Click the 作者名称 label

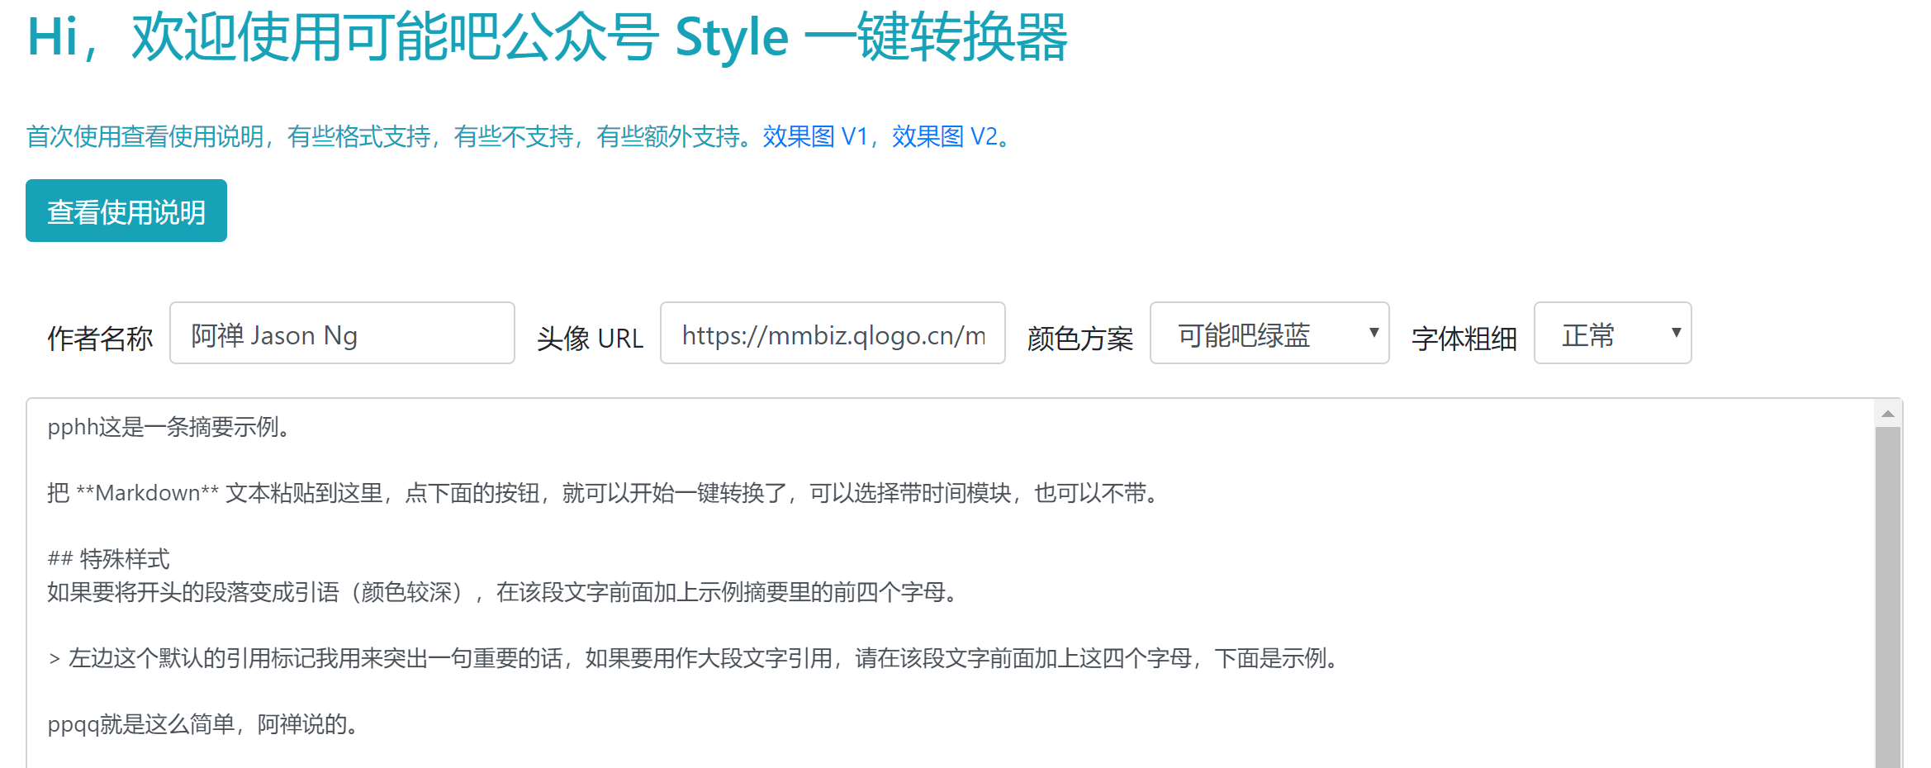[x=100, y=339]
